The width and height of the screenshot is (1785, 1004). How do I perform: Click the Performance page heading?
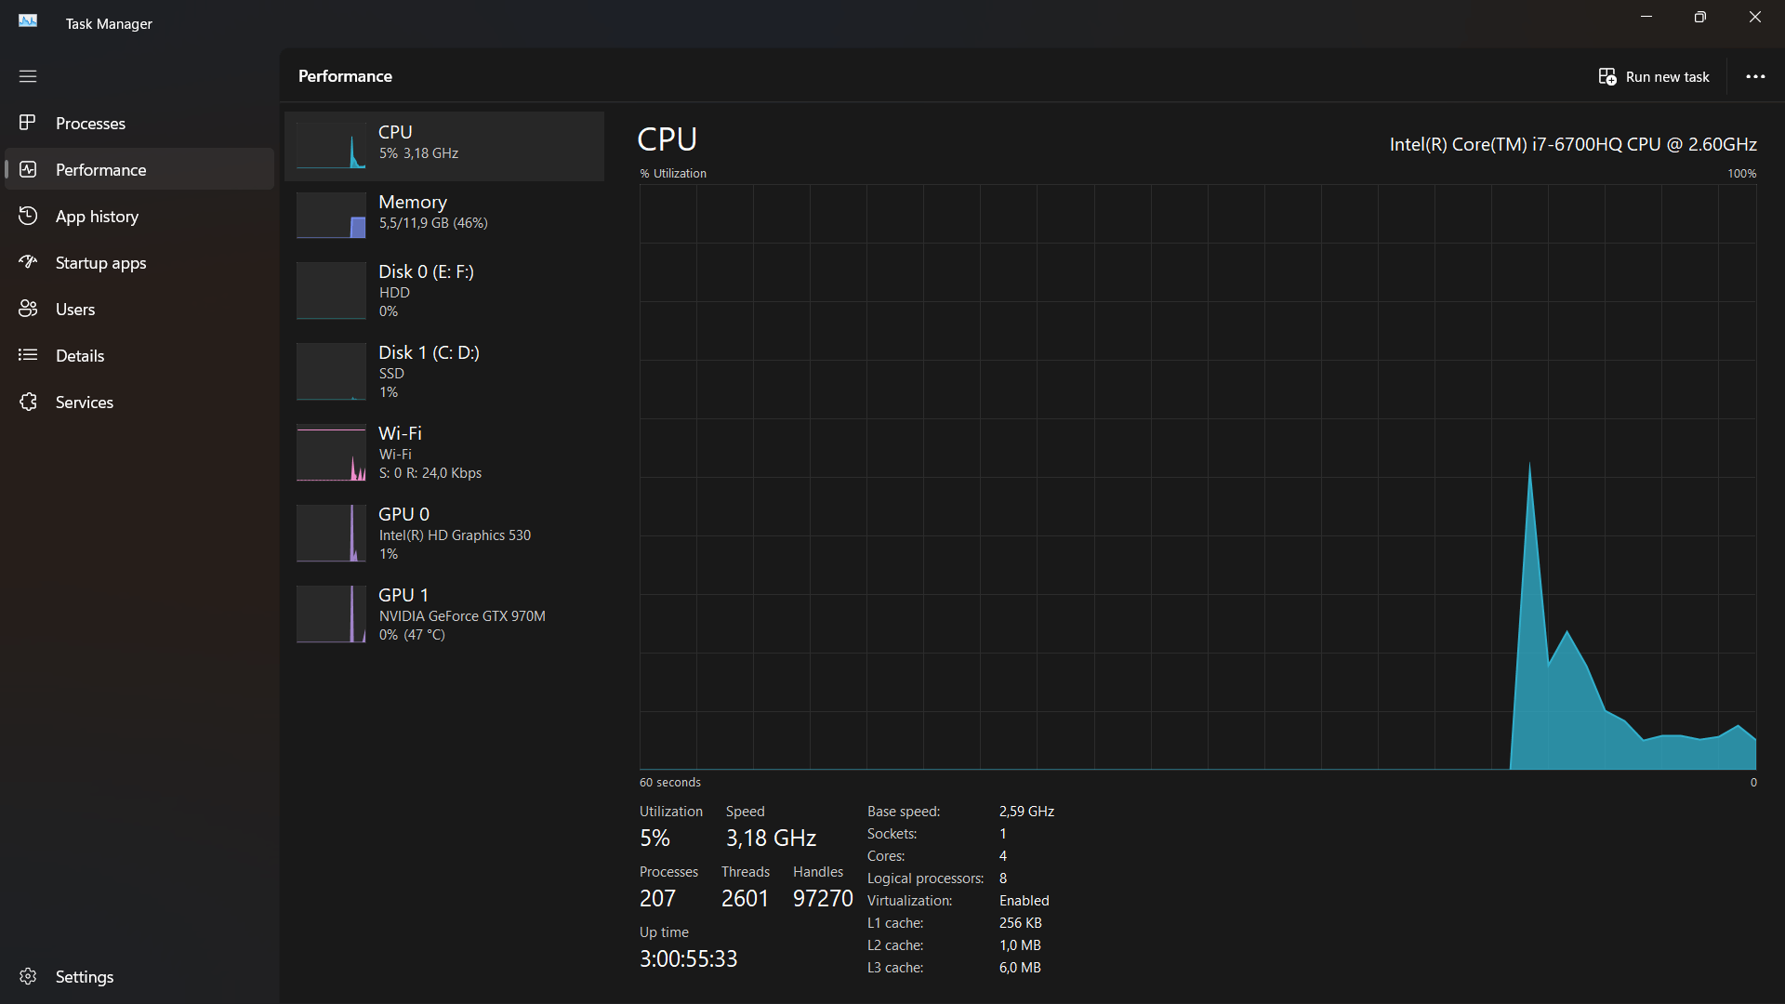[345, 76]
